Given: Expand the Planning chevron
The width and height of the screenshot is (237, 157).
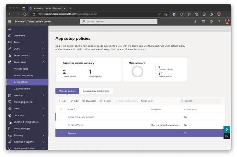Looking at the screenshot, I should (43, 135).
